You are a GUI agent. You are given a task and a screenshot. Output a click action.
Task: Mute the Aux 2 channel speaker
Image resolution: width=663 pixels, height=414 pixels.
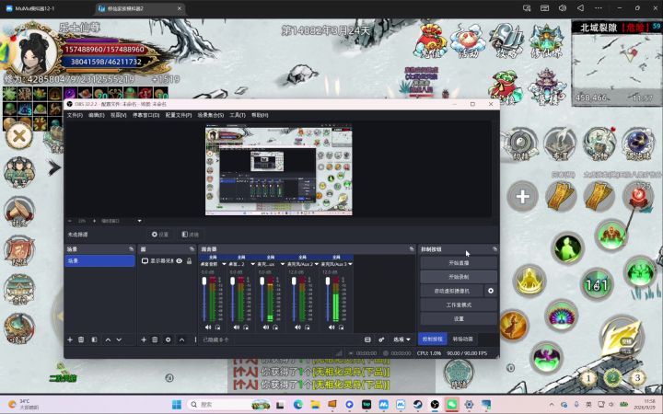click(297, 327)
